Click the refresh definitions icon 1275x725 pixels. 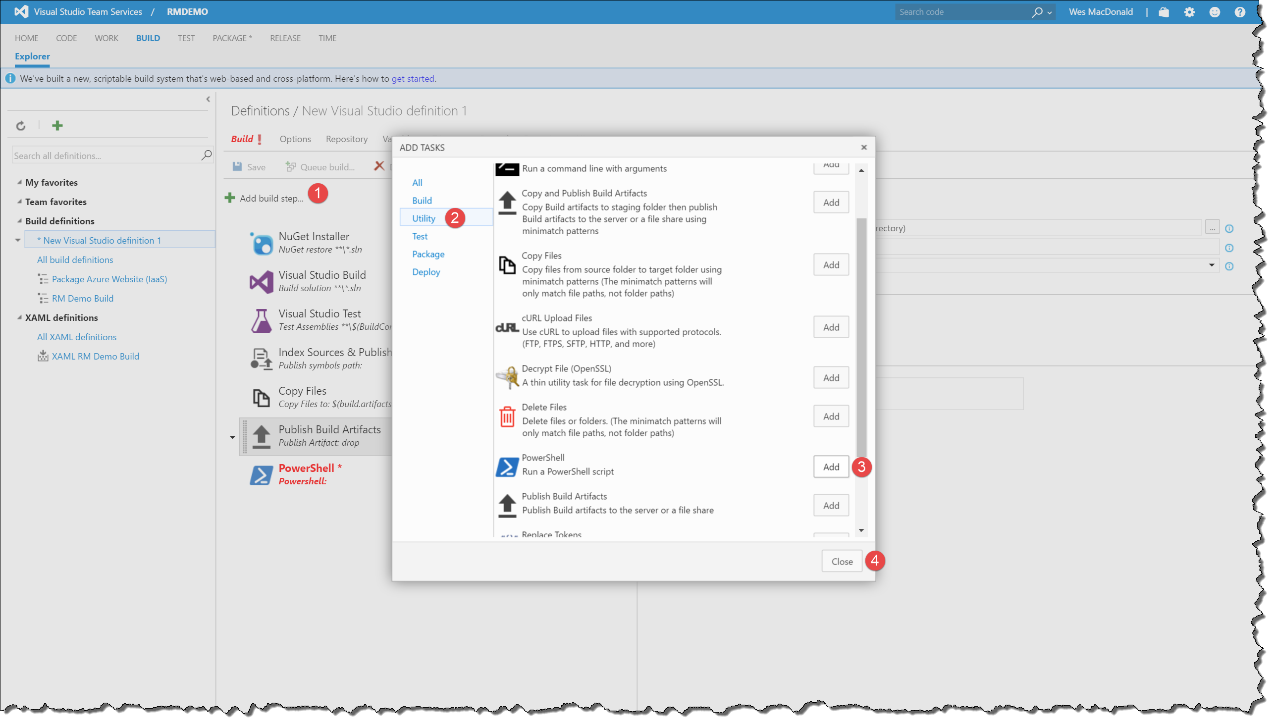click(x=20, y=125)
